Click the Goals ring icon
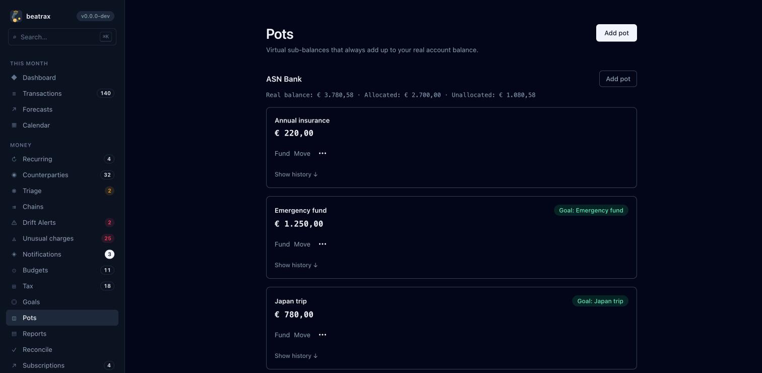This screenshot has height=373, width=762. (14, 302)
